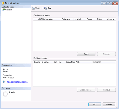The height and width of the screenshot is (109, 119).
Task: Click the Owner column header
Action: tap(91, 19)
